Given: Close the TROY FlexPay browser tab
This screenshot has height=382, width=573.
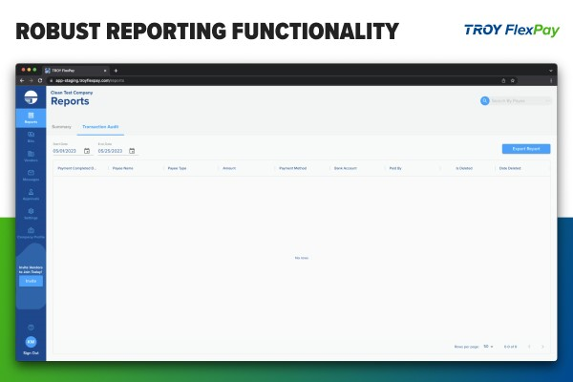Looking at the screenshot, I should pos(105,71).
